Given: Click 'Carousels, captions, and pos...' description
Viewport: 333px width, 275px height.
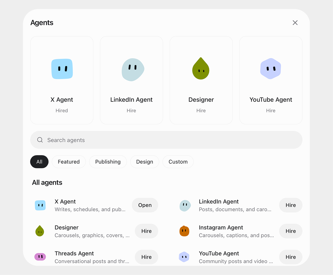Looking at the screenshot, I should 236,235.
